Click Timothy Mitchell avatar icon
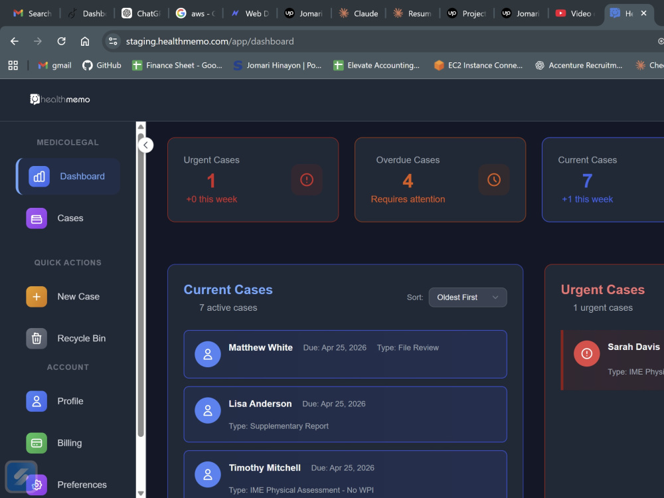This screenshot has height=498, width=664. pos(207,474)
